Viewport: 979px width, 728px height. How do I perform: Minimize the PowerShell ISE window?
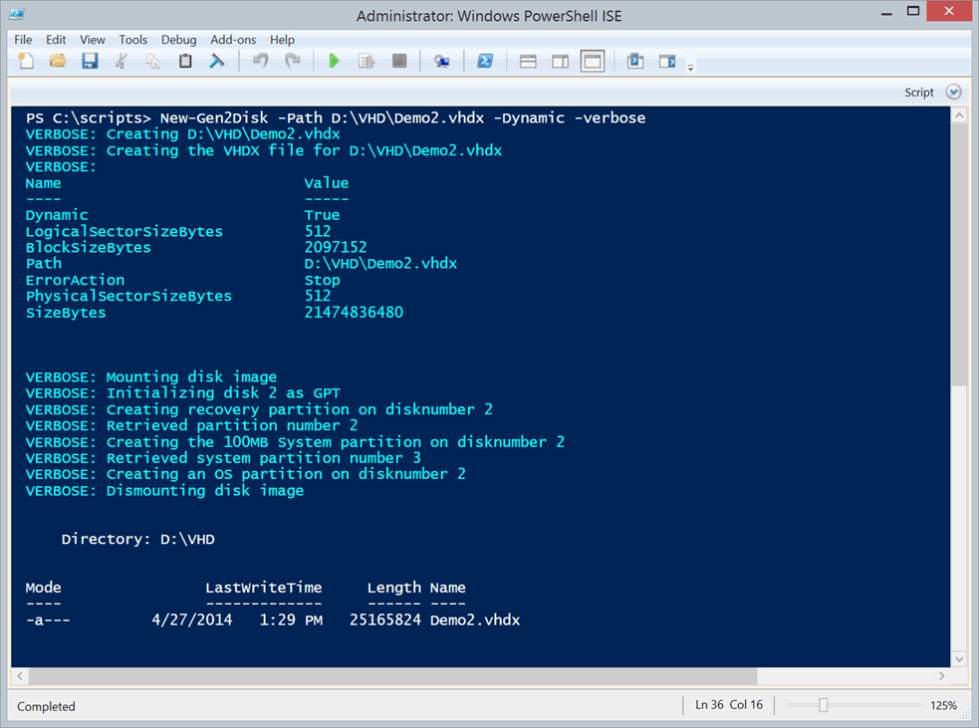886,13
